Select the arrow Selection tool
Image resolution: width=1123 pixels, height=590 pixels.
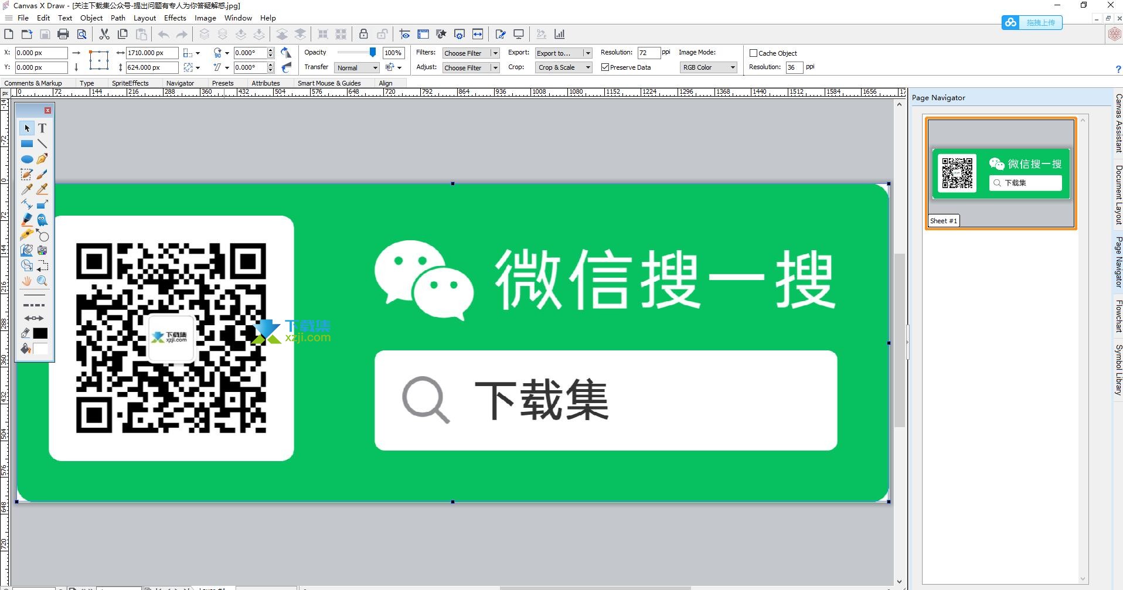point(26,128)
